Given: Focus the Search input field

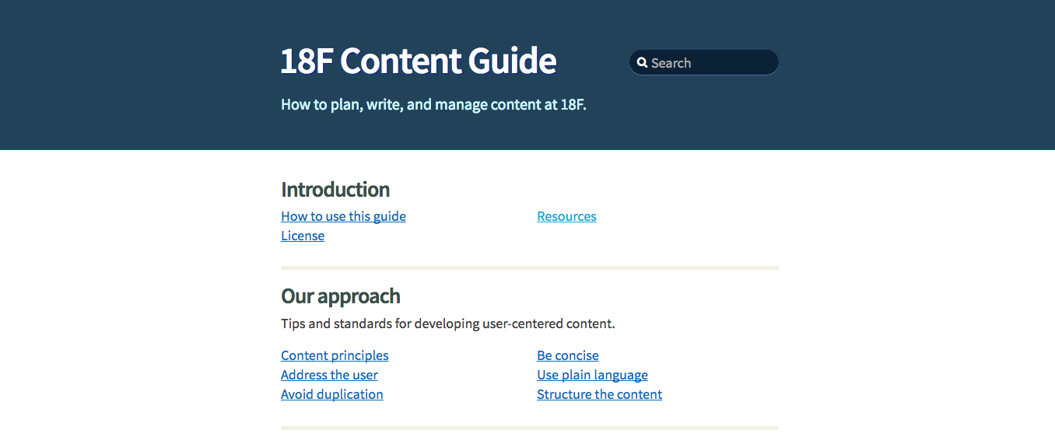Looking at the screenshot, I should (703, 63).
